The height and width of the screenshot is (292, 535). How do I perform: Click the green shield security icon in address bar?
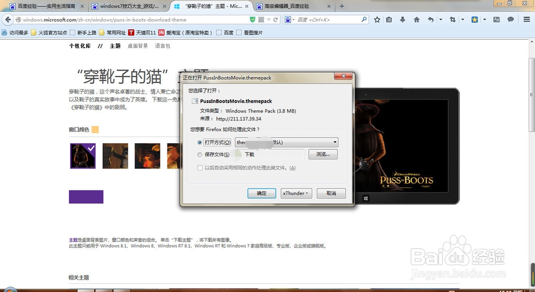(253, 20)
